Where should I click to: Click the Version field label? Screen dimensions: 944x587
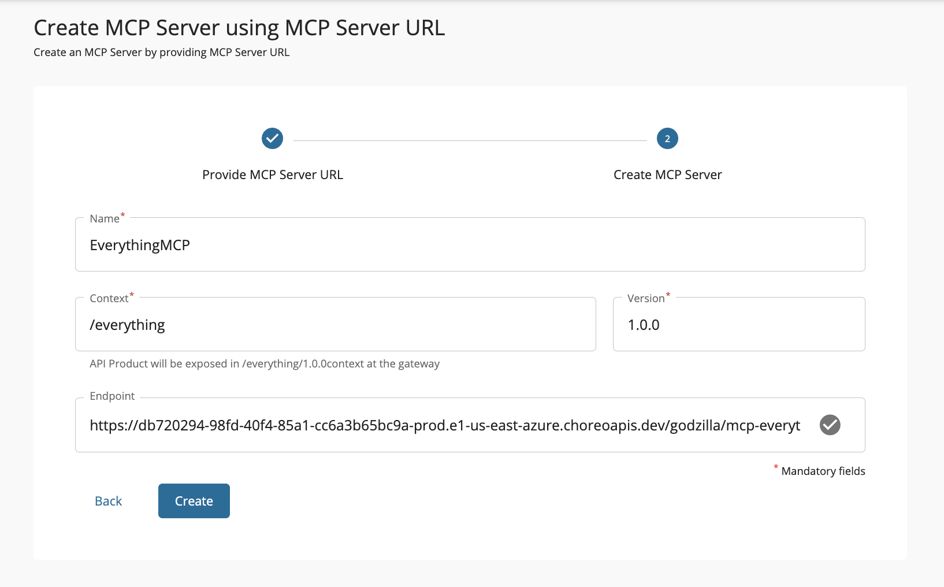646,299
